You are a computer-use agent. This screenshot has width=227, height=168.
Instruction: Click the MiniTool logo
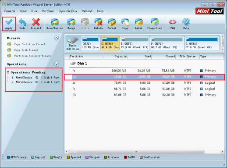coord(209,11)
